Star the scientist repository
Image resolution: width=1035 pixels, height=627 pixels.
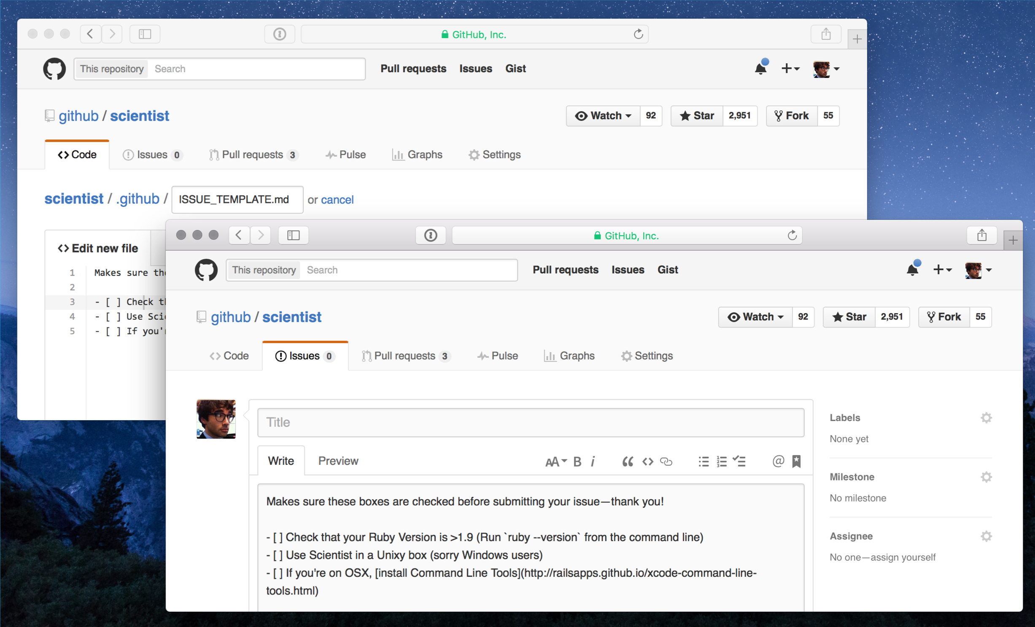(849, 317)
